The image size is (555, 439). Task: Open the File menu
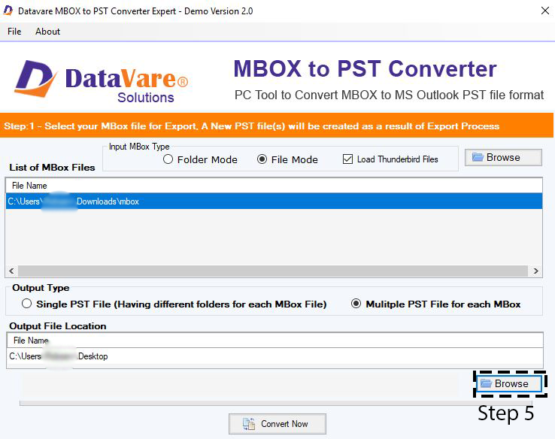click(x=14, y=32)
